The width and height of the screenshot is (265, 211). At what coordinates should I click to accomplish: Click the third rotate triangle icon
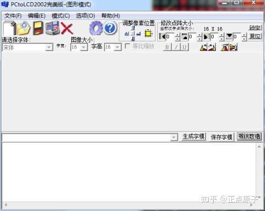point(225,48)
